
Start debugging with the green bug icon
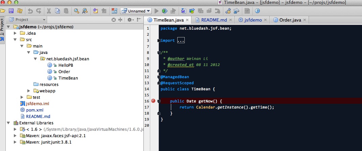(x=165, y=11)
